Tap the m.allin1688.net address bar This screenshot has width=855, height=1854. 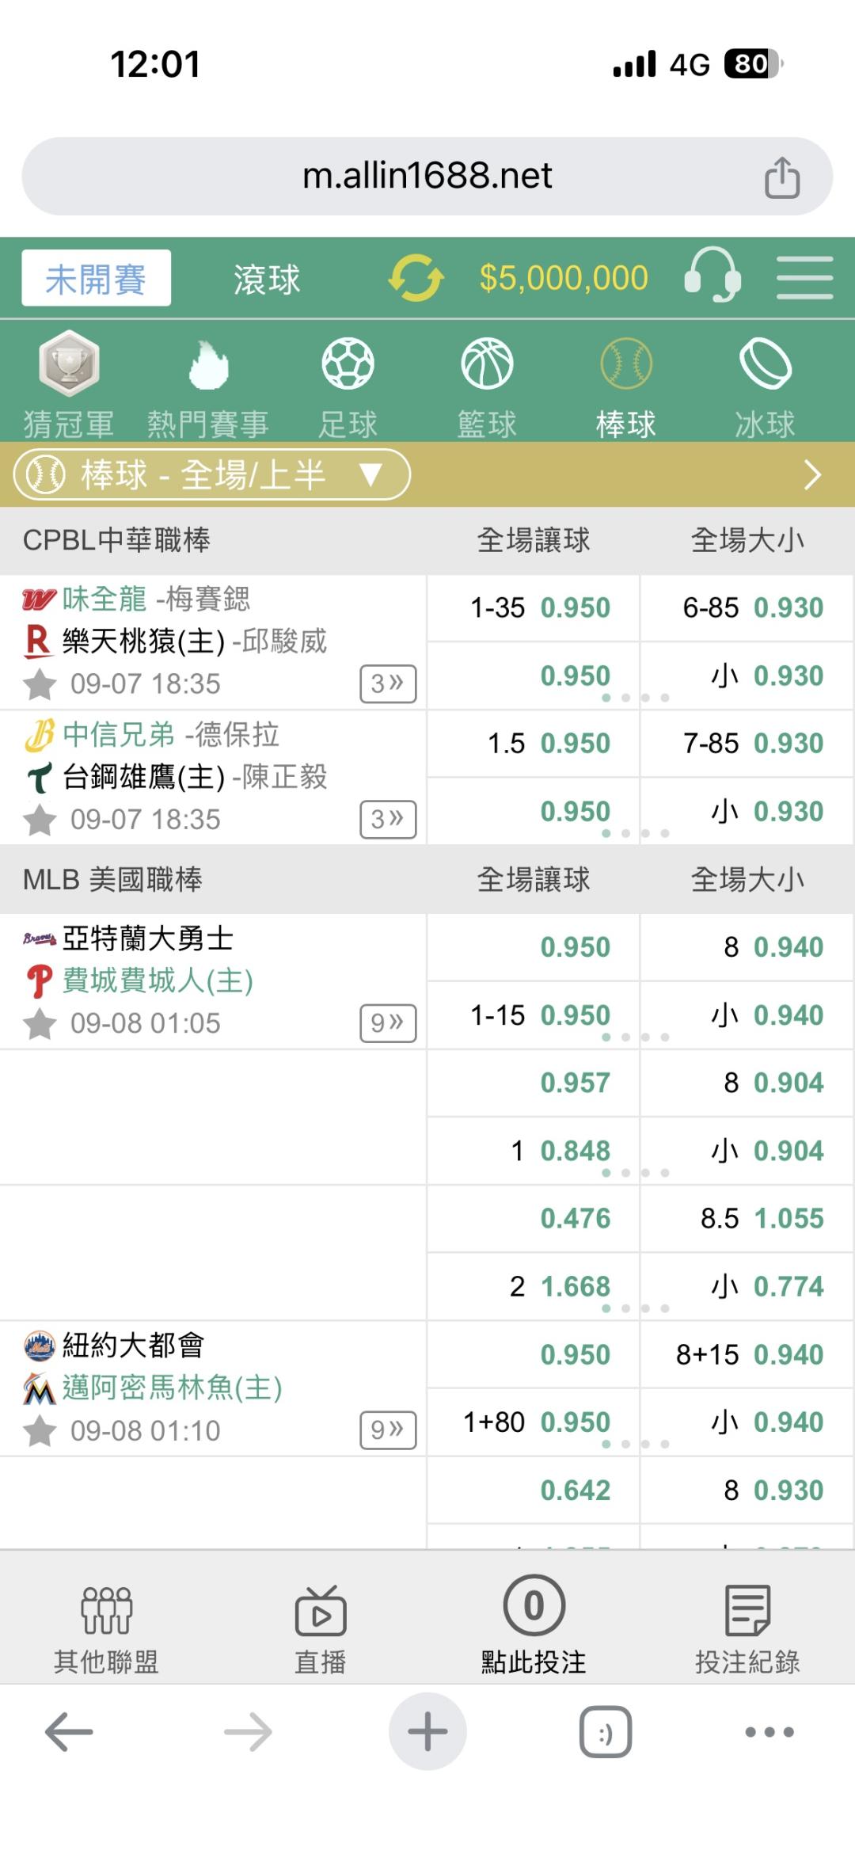[x=427, y=176]
